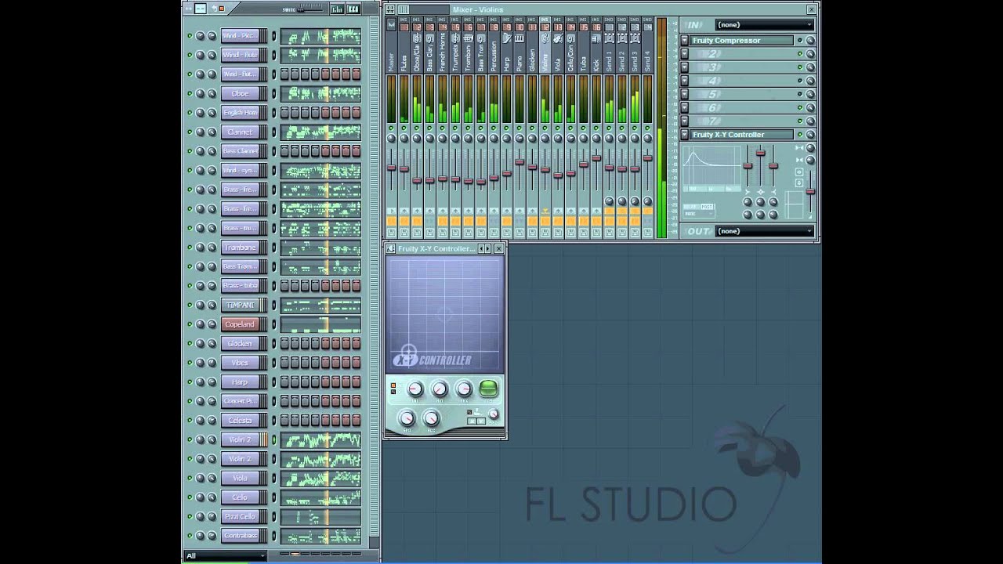
Task: Open mixer OUT output dropdown
Action: pos(765,231)
